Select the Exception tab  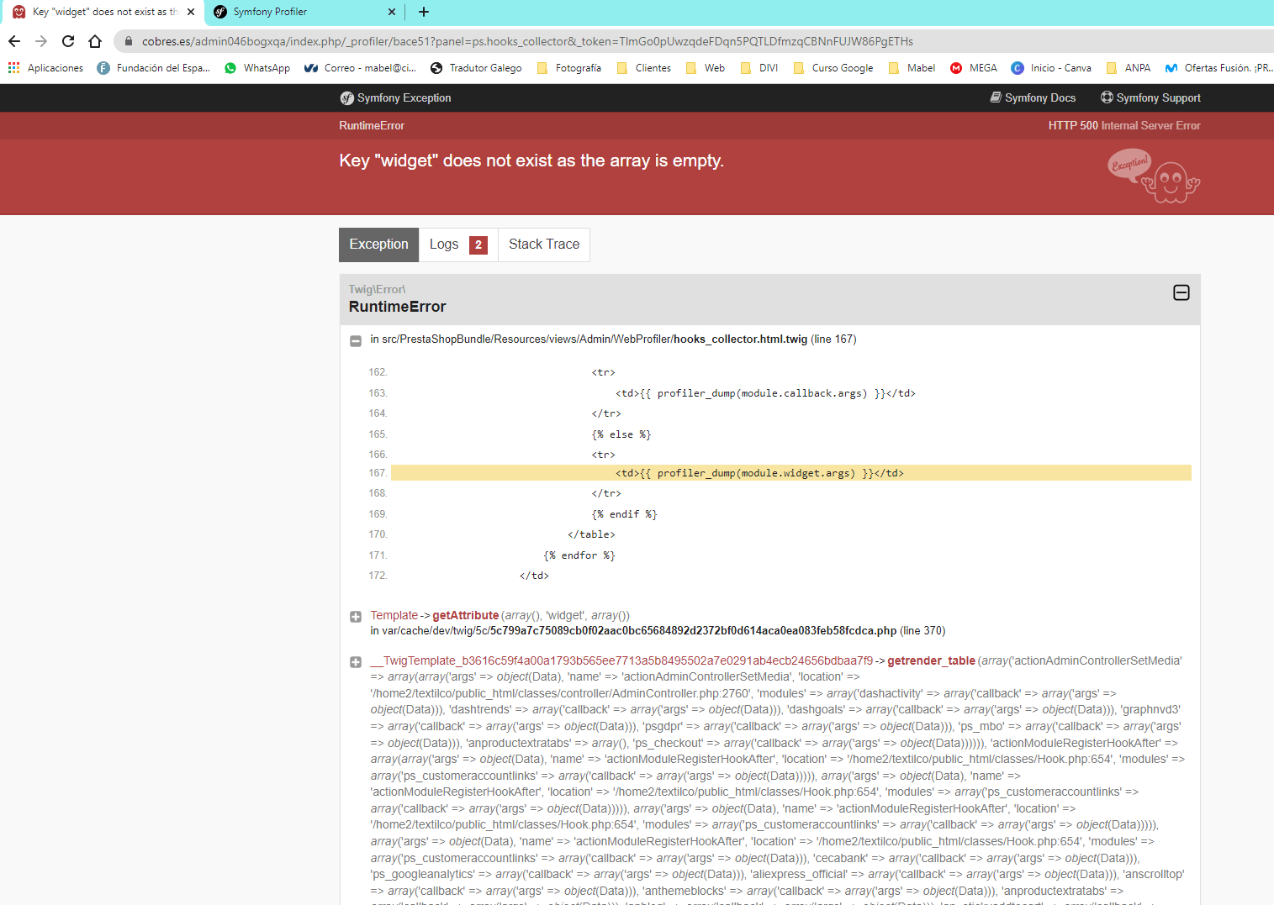point(378,245)
